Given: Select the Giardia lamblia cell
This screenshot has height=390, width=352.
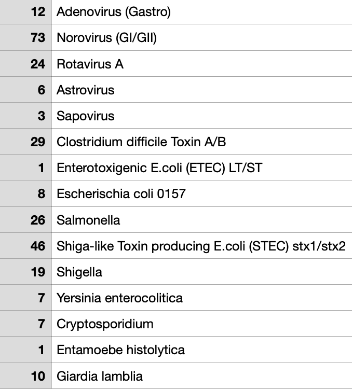Looking at the screenshot, I should (x=99, y=376).
